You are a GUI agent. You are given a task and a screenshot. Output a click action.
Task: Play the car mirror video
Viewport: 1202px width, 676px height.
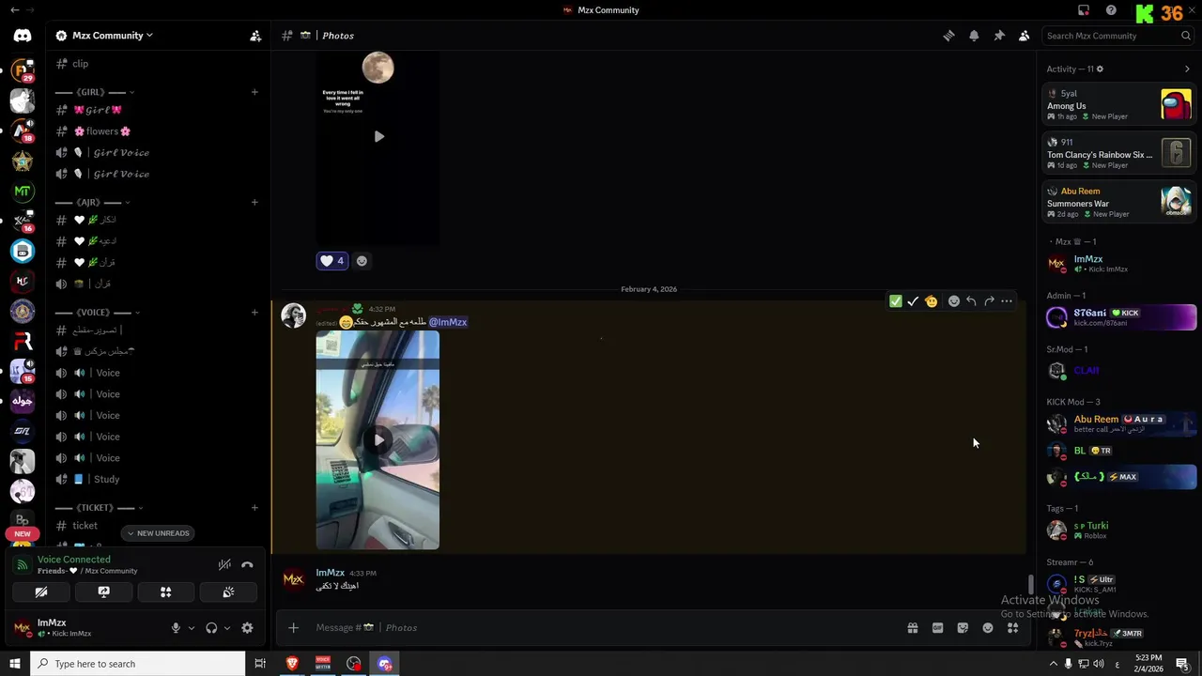point(378,439)
